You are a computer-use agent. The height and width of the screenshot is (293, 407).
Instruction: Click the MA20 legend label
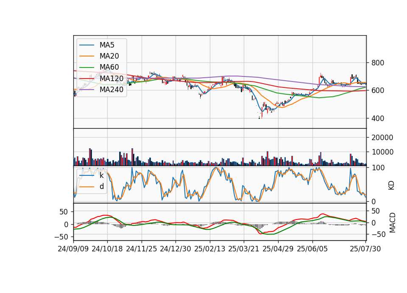click(109, 56)
